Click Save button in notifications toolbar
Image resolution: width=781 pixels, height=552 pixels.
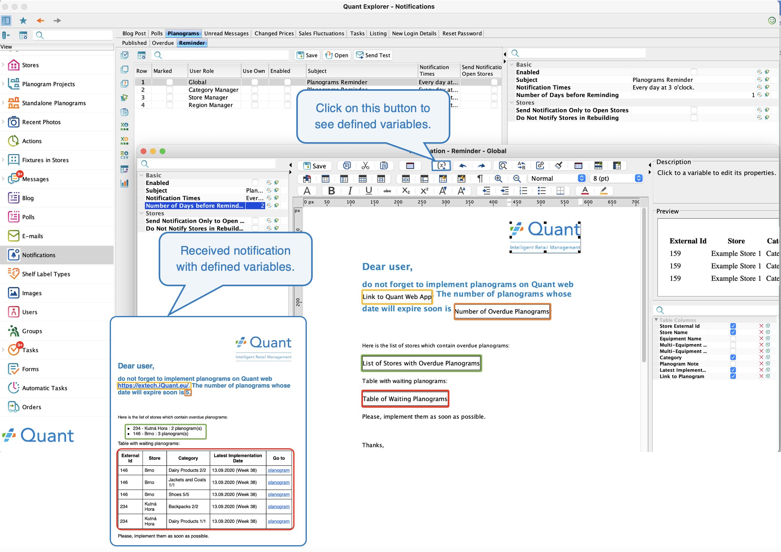tap(307, 55)
